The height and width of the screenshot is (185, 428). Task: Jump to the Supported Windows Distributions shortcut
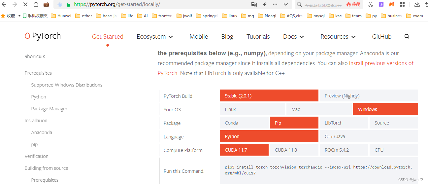pos(67,85)
